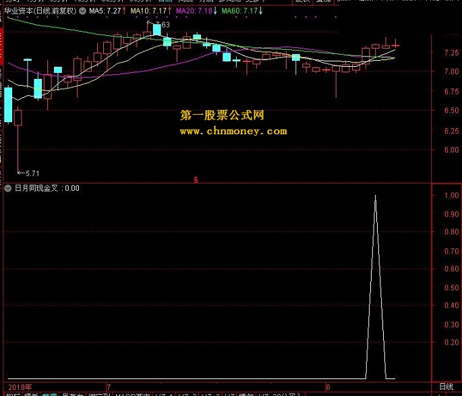The width and height of the screenshot is (462, 396).
Task: Click the 日月同现金叉 : 0.00 indicator label
Action: [47, 188]
